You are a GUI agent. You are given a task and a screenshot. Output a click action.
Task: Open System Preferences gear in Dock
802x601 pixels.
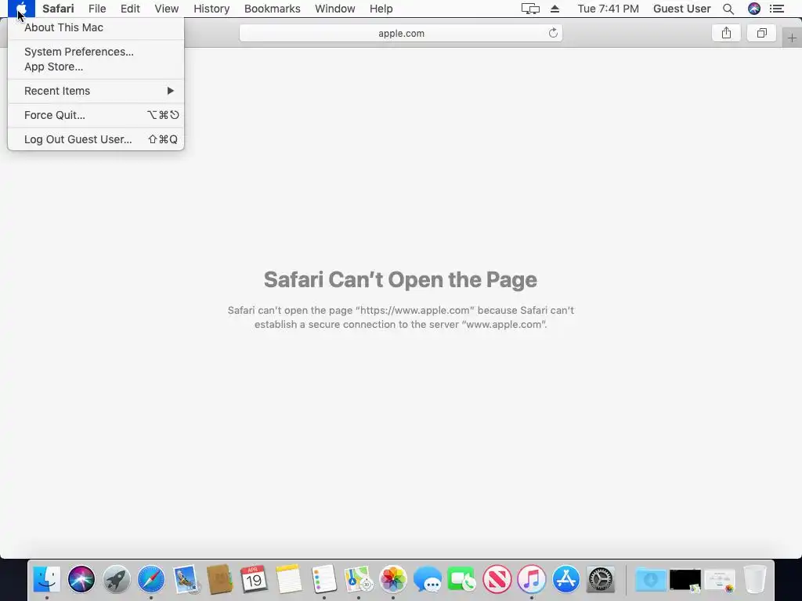(x=601, y=580)
